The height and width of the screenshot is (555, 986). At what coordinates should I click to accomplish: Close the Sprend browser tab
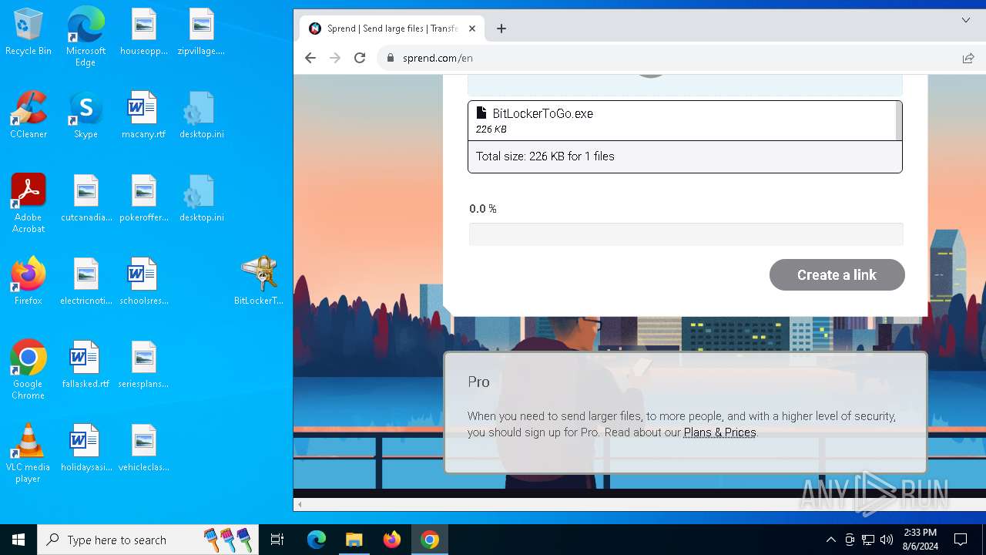point(472,29)
